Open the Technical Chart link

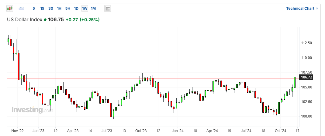pos(300,8)
